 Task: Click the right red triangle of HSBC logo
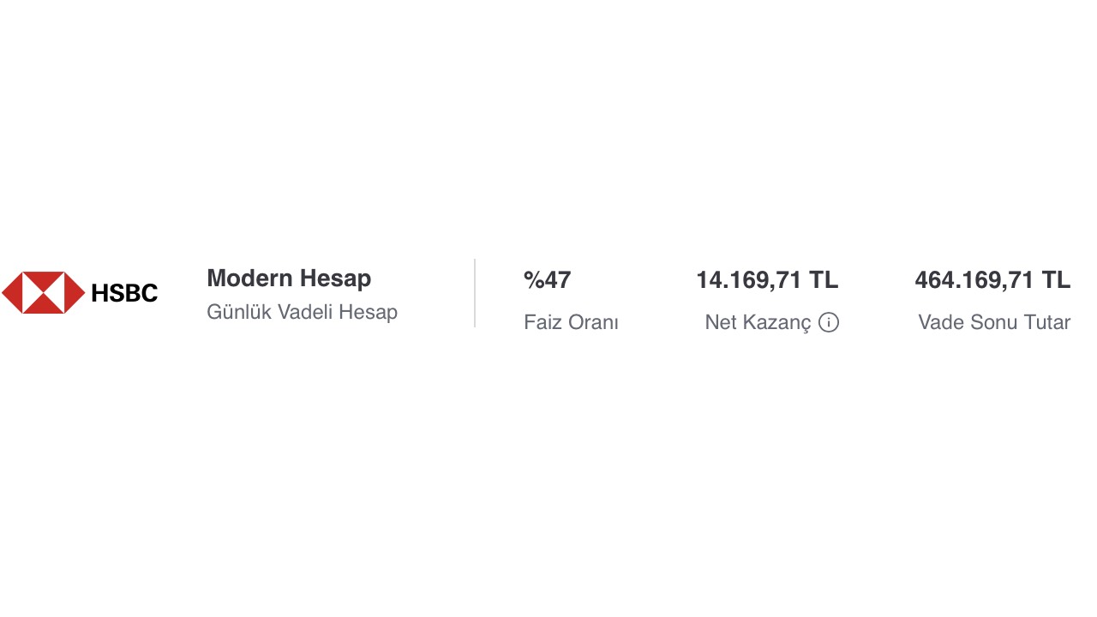click(x=75, y=293)
